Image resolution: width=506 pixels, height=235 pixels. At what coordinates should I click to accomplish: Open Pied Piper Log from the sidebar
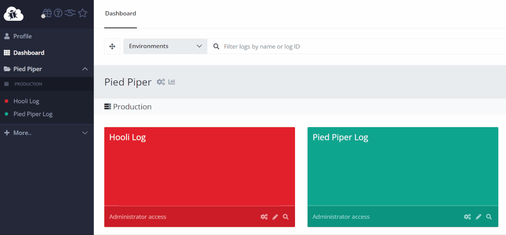pos(33,114)
